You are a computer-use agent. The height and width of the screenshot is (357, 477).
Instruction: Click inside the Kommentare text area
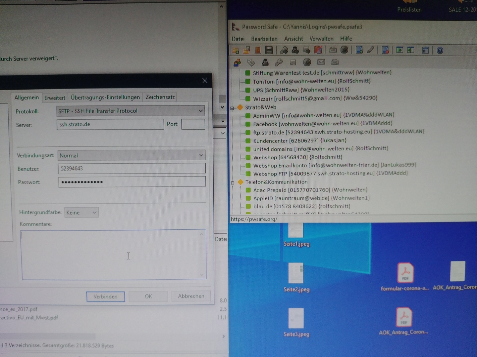point(114,254)
